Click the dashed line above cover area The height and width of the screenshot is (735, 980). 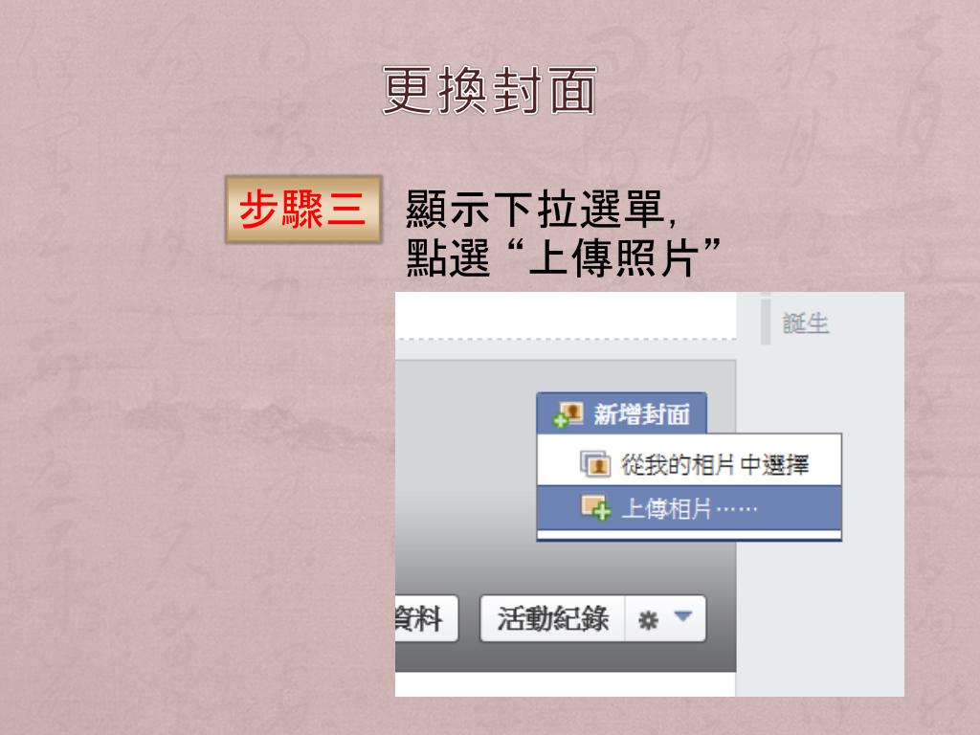(x=566, y=340)
